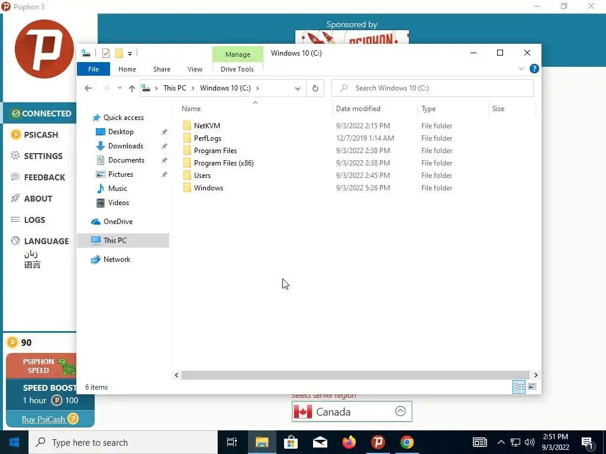606x454 pixels.
Task: Open Microsoft Store from the taskbar
Action: pyautogui.click(x=291, y=442)
